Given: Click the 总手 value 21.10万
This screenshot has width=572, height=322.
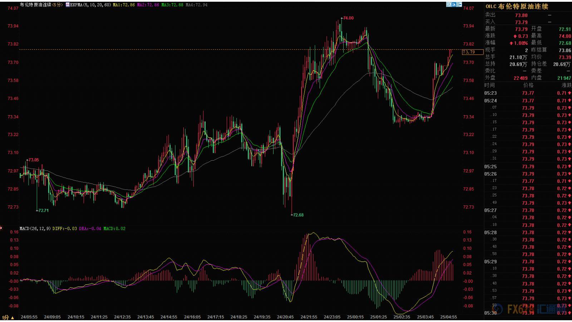Looking at the screenshot, I should pos(518,57).
